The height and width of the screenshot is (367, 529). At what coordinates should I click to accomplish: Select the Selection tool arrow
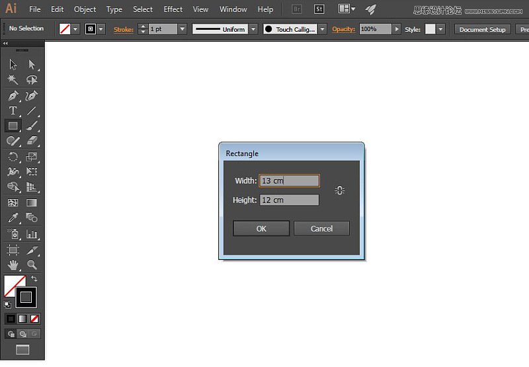coord(13,64)
